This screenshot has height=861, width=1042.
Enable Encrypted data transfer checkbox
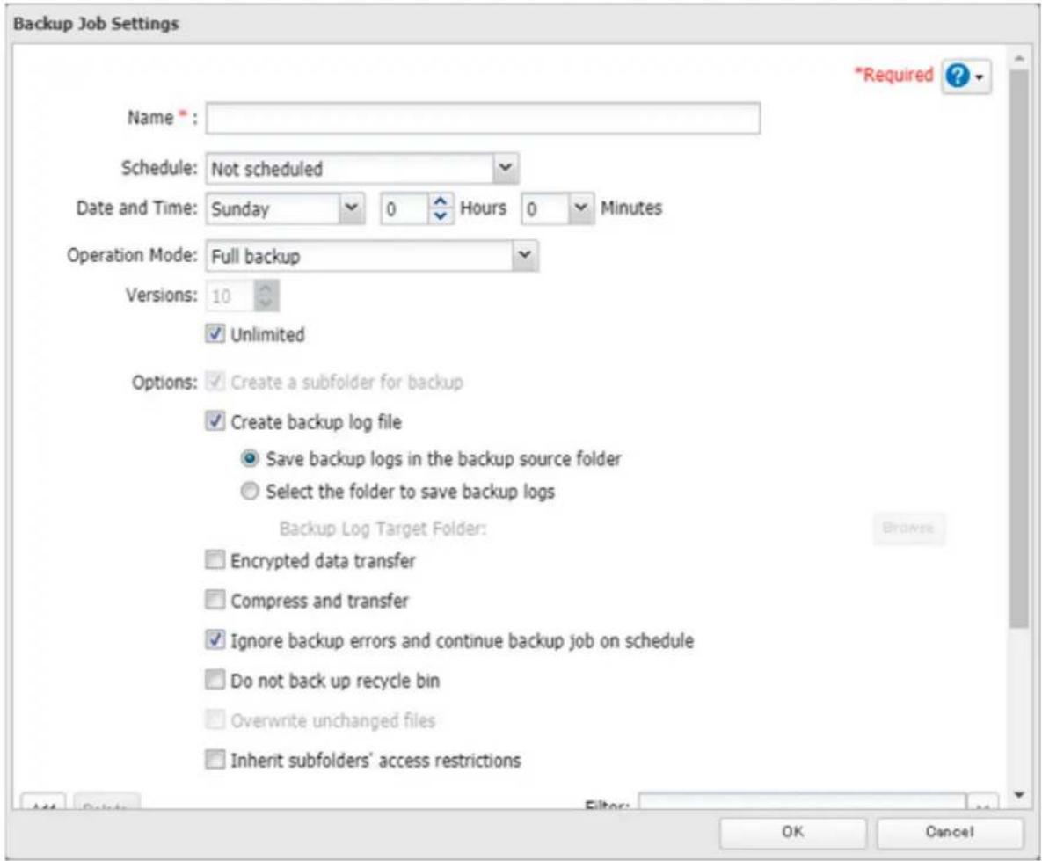(x=215, y=560)
